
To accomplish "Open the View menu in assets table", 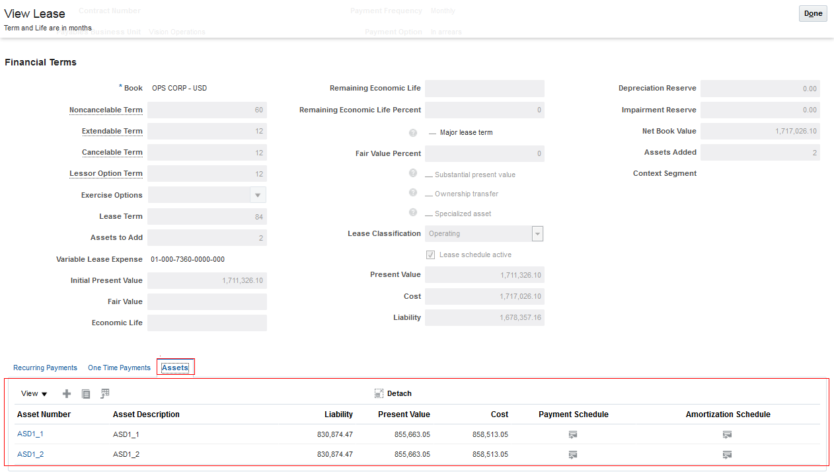I will (x=34, y=393).
